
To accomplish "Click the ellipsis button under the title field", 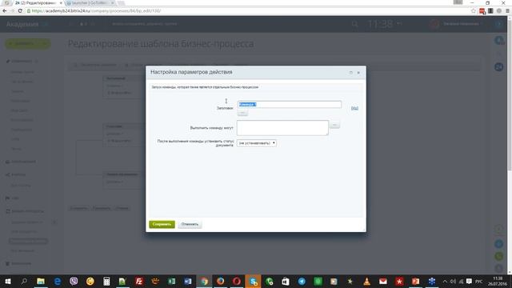I will pyautogui.click(x=242, y=113).
